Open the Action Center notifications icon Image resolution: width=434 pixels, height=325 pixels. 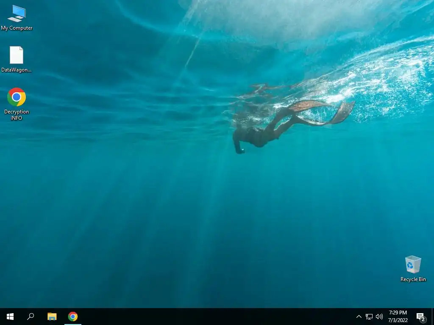tap(421, 317)
